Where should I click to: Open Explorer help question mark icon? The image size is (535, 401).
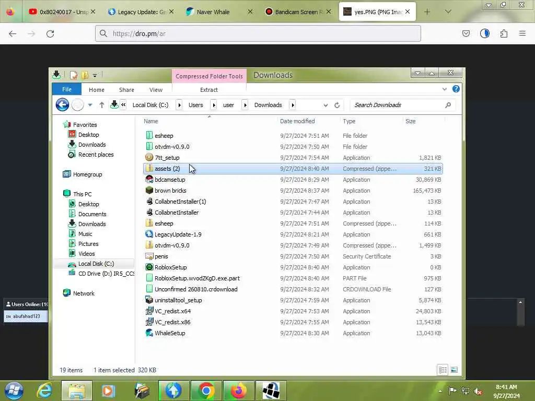456,89
